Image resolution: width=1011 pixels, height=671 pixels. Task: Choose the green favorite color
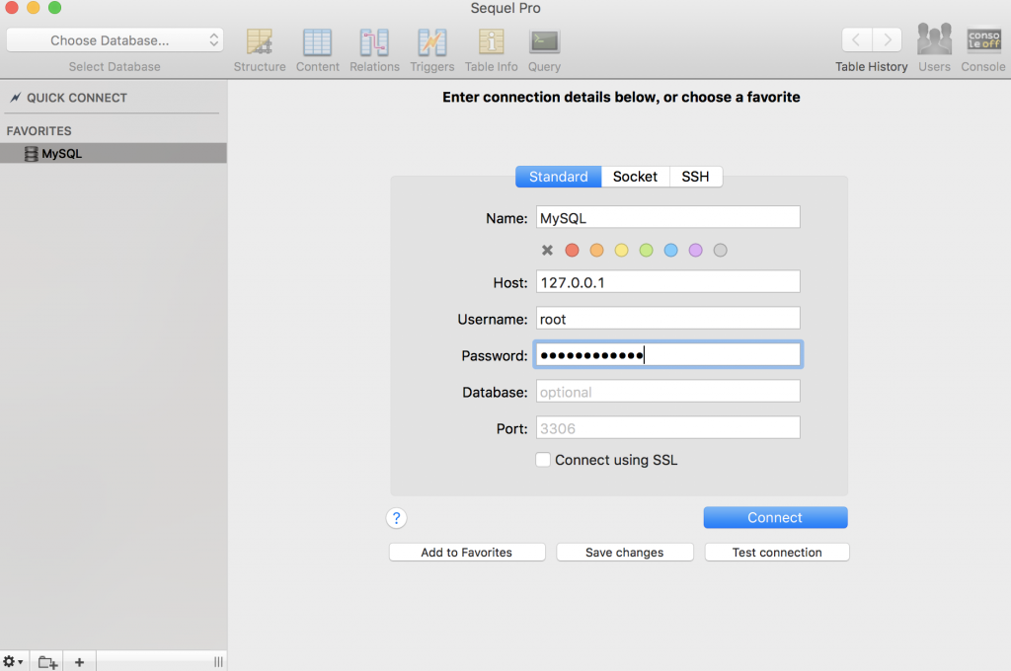point(646,250)
